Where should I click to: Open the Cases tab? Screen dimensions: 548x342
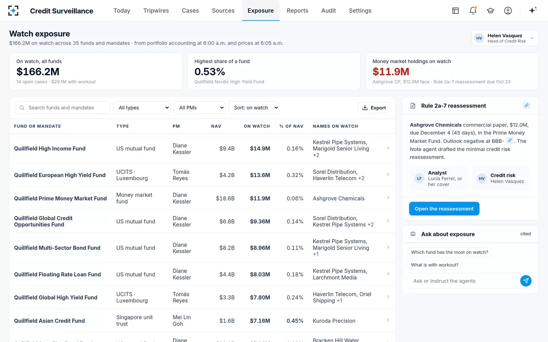pyautogui.click(x=190, y=11)
